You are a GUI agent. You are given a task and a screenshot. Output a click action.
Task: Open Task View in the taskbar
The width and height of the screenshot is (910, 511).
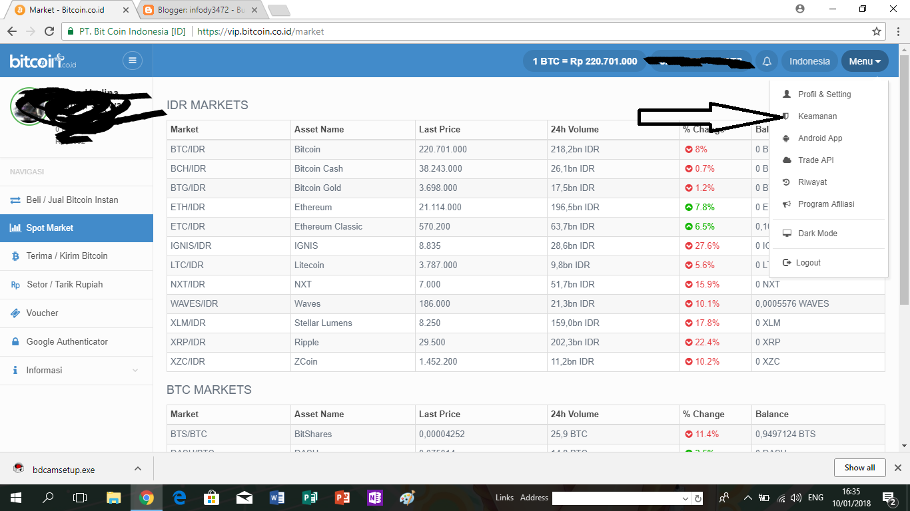click(80, 498)
